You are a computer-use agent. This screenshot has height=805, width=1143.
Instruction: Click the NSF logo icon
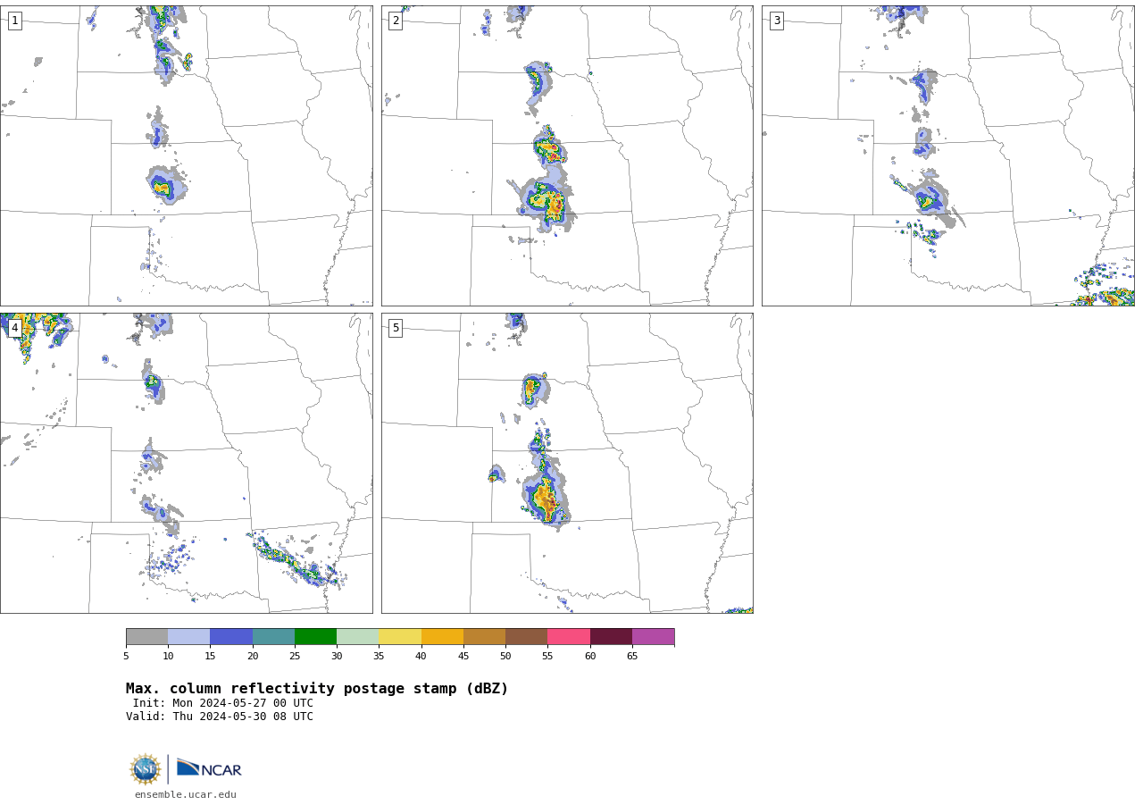click(146, 769)
